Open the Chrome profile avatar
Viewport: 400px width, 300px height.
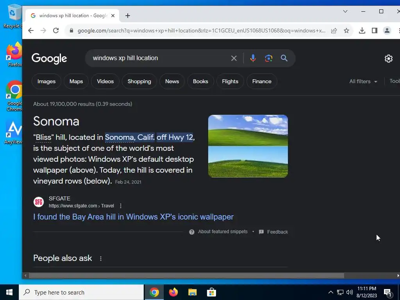click(387, 30)
